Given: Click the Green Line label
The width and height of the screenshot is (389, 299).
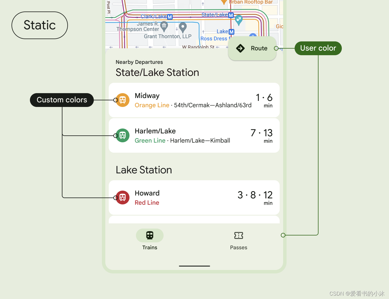Looking at the screenshot, I should click(150, 141).
